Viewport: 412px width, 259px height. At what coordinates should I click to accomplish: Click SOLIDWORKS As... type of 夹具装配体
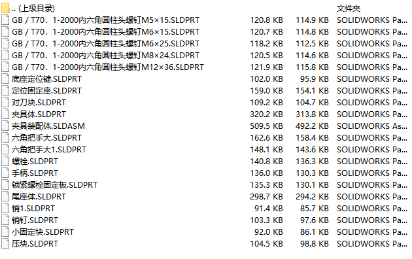pyautogui.click(x=372, y=126)
